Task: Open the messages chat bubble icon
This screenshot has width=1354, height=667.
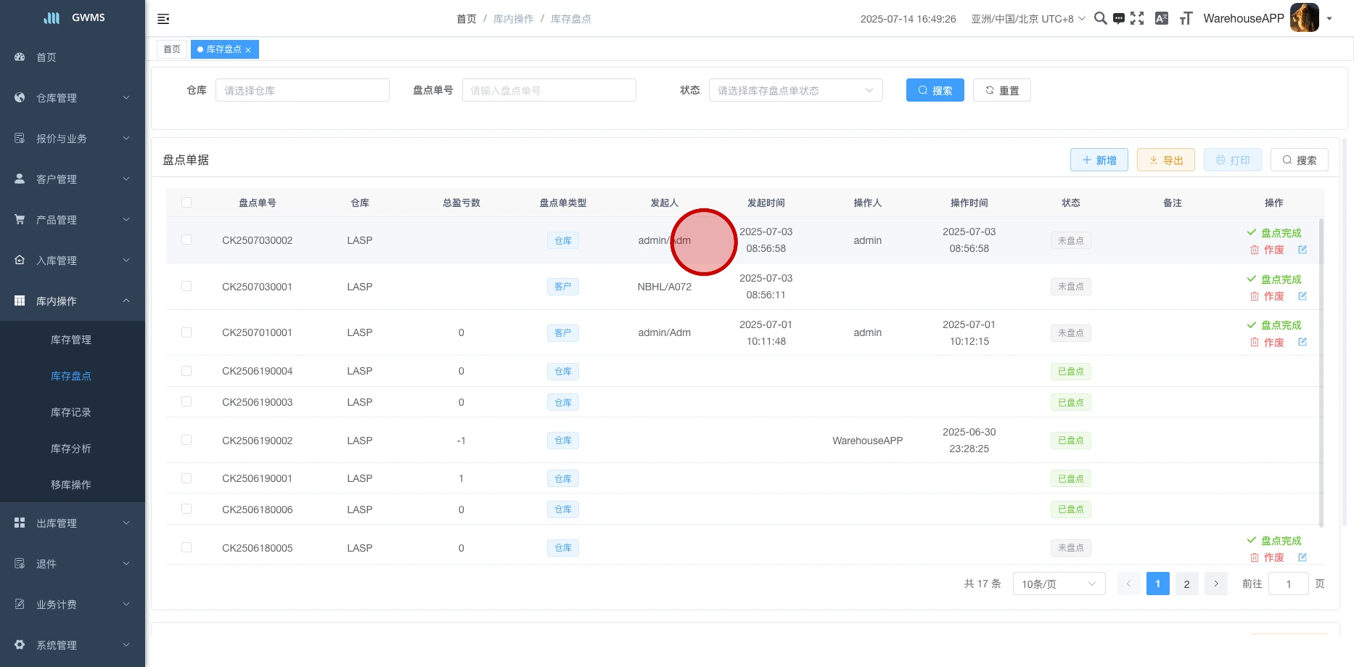Action: [1119, 19]
